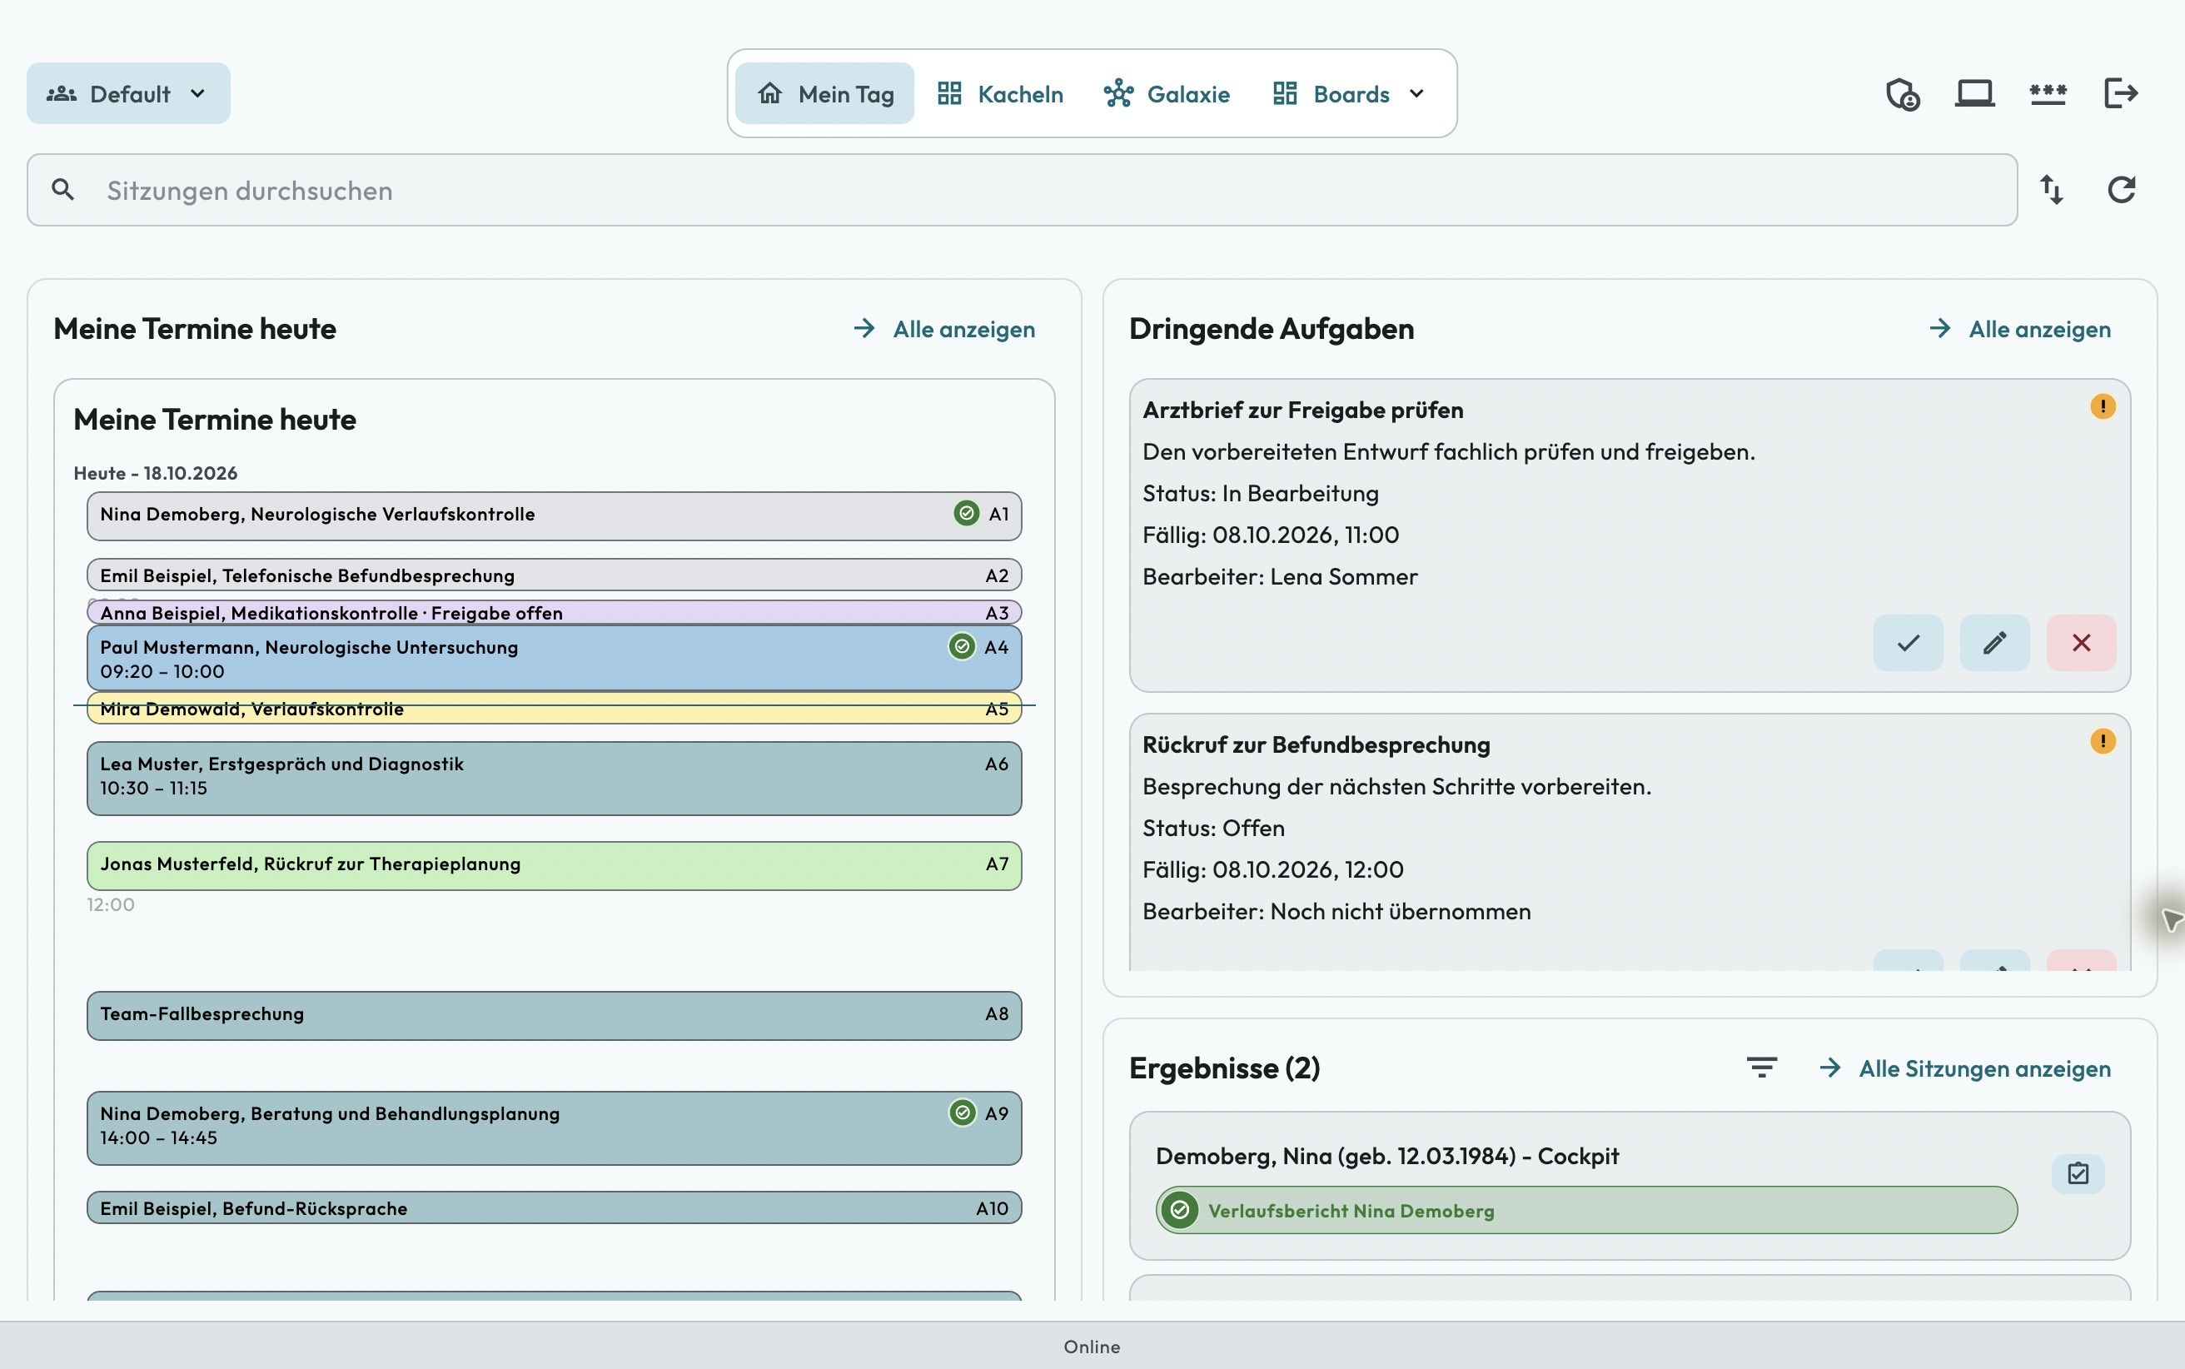Open Mira Demowald, Verlaufskontrolle appointment
Viewport: 2185px width, 1369px height.
tap(554, 709)
